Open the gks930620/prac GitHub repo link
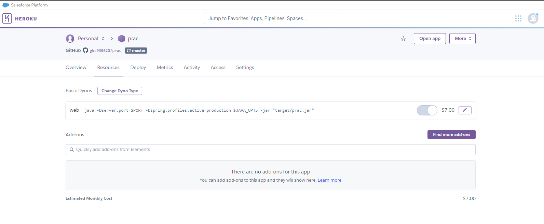Viewport: 544px width, 224px height. pyautogui.click(x=105, y=51)
